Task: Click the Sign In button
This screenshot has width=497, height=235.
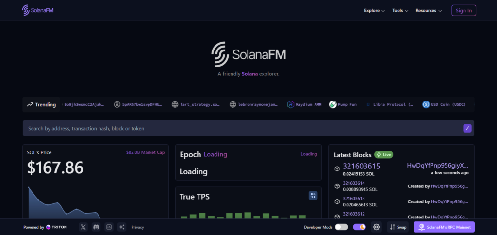Action: 464,11
